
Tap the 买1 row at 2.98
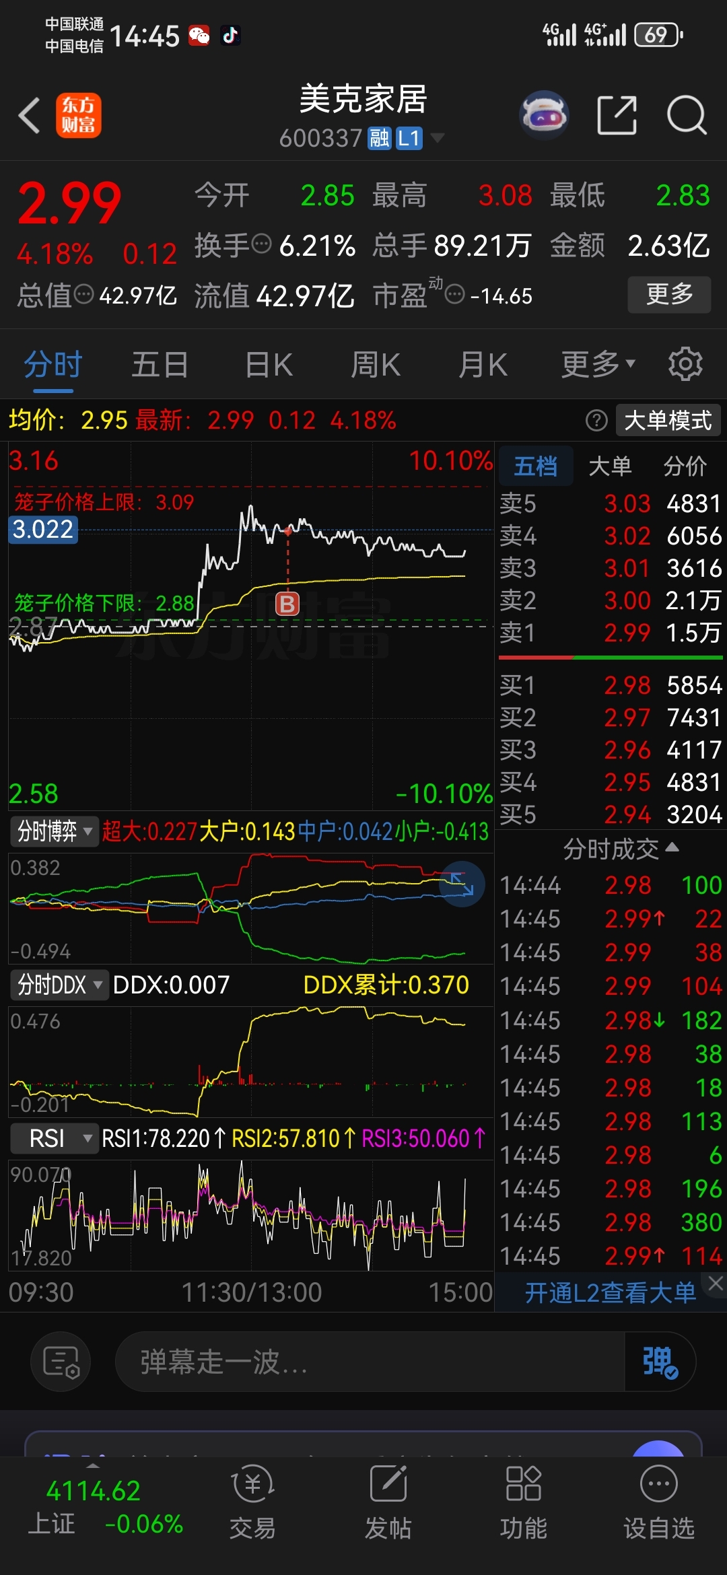coord(611,685)
